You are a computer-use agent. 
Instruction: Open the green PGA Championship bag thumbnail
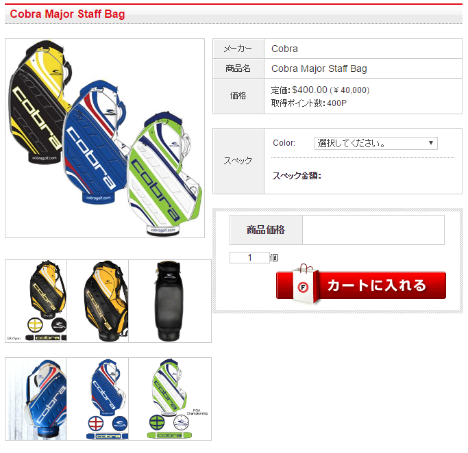pos(170,399)
